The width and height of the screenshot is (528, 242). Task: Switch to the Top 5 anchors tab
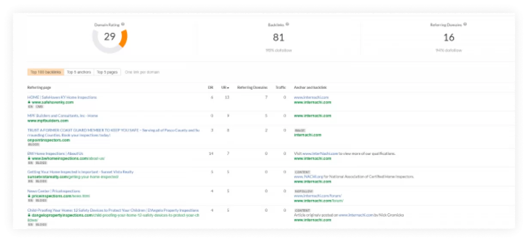point(79,72)
